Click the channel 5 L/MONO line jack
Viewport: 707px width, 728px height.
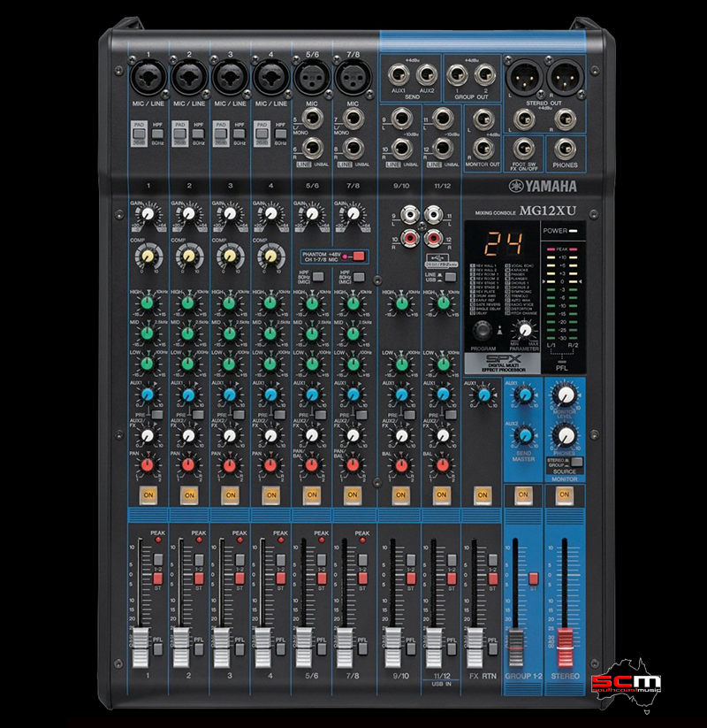pos(313,119)
